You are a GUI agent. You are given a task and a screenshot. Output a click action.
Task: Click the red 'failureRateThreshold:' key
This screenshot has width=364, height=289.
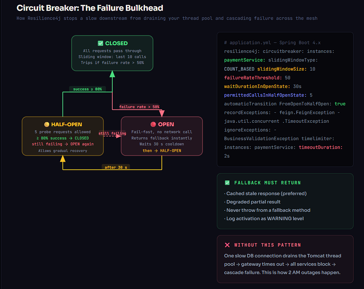click(x=253, y=78)
